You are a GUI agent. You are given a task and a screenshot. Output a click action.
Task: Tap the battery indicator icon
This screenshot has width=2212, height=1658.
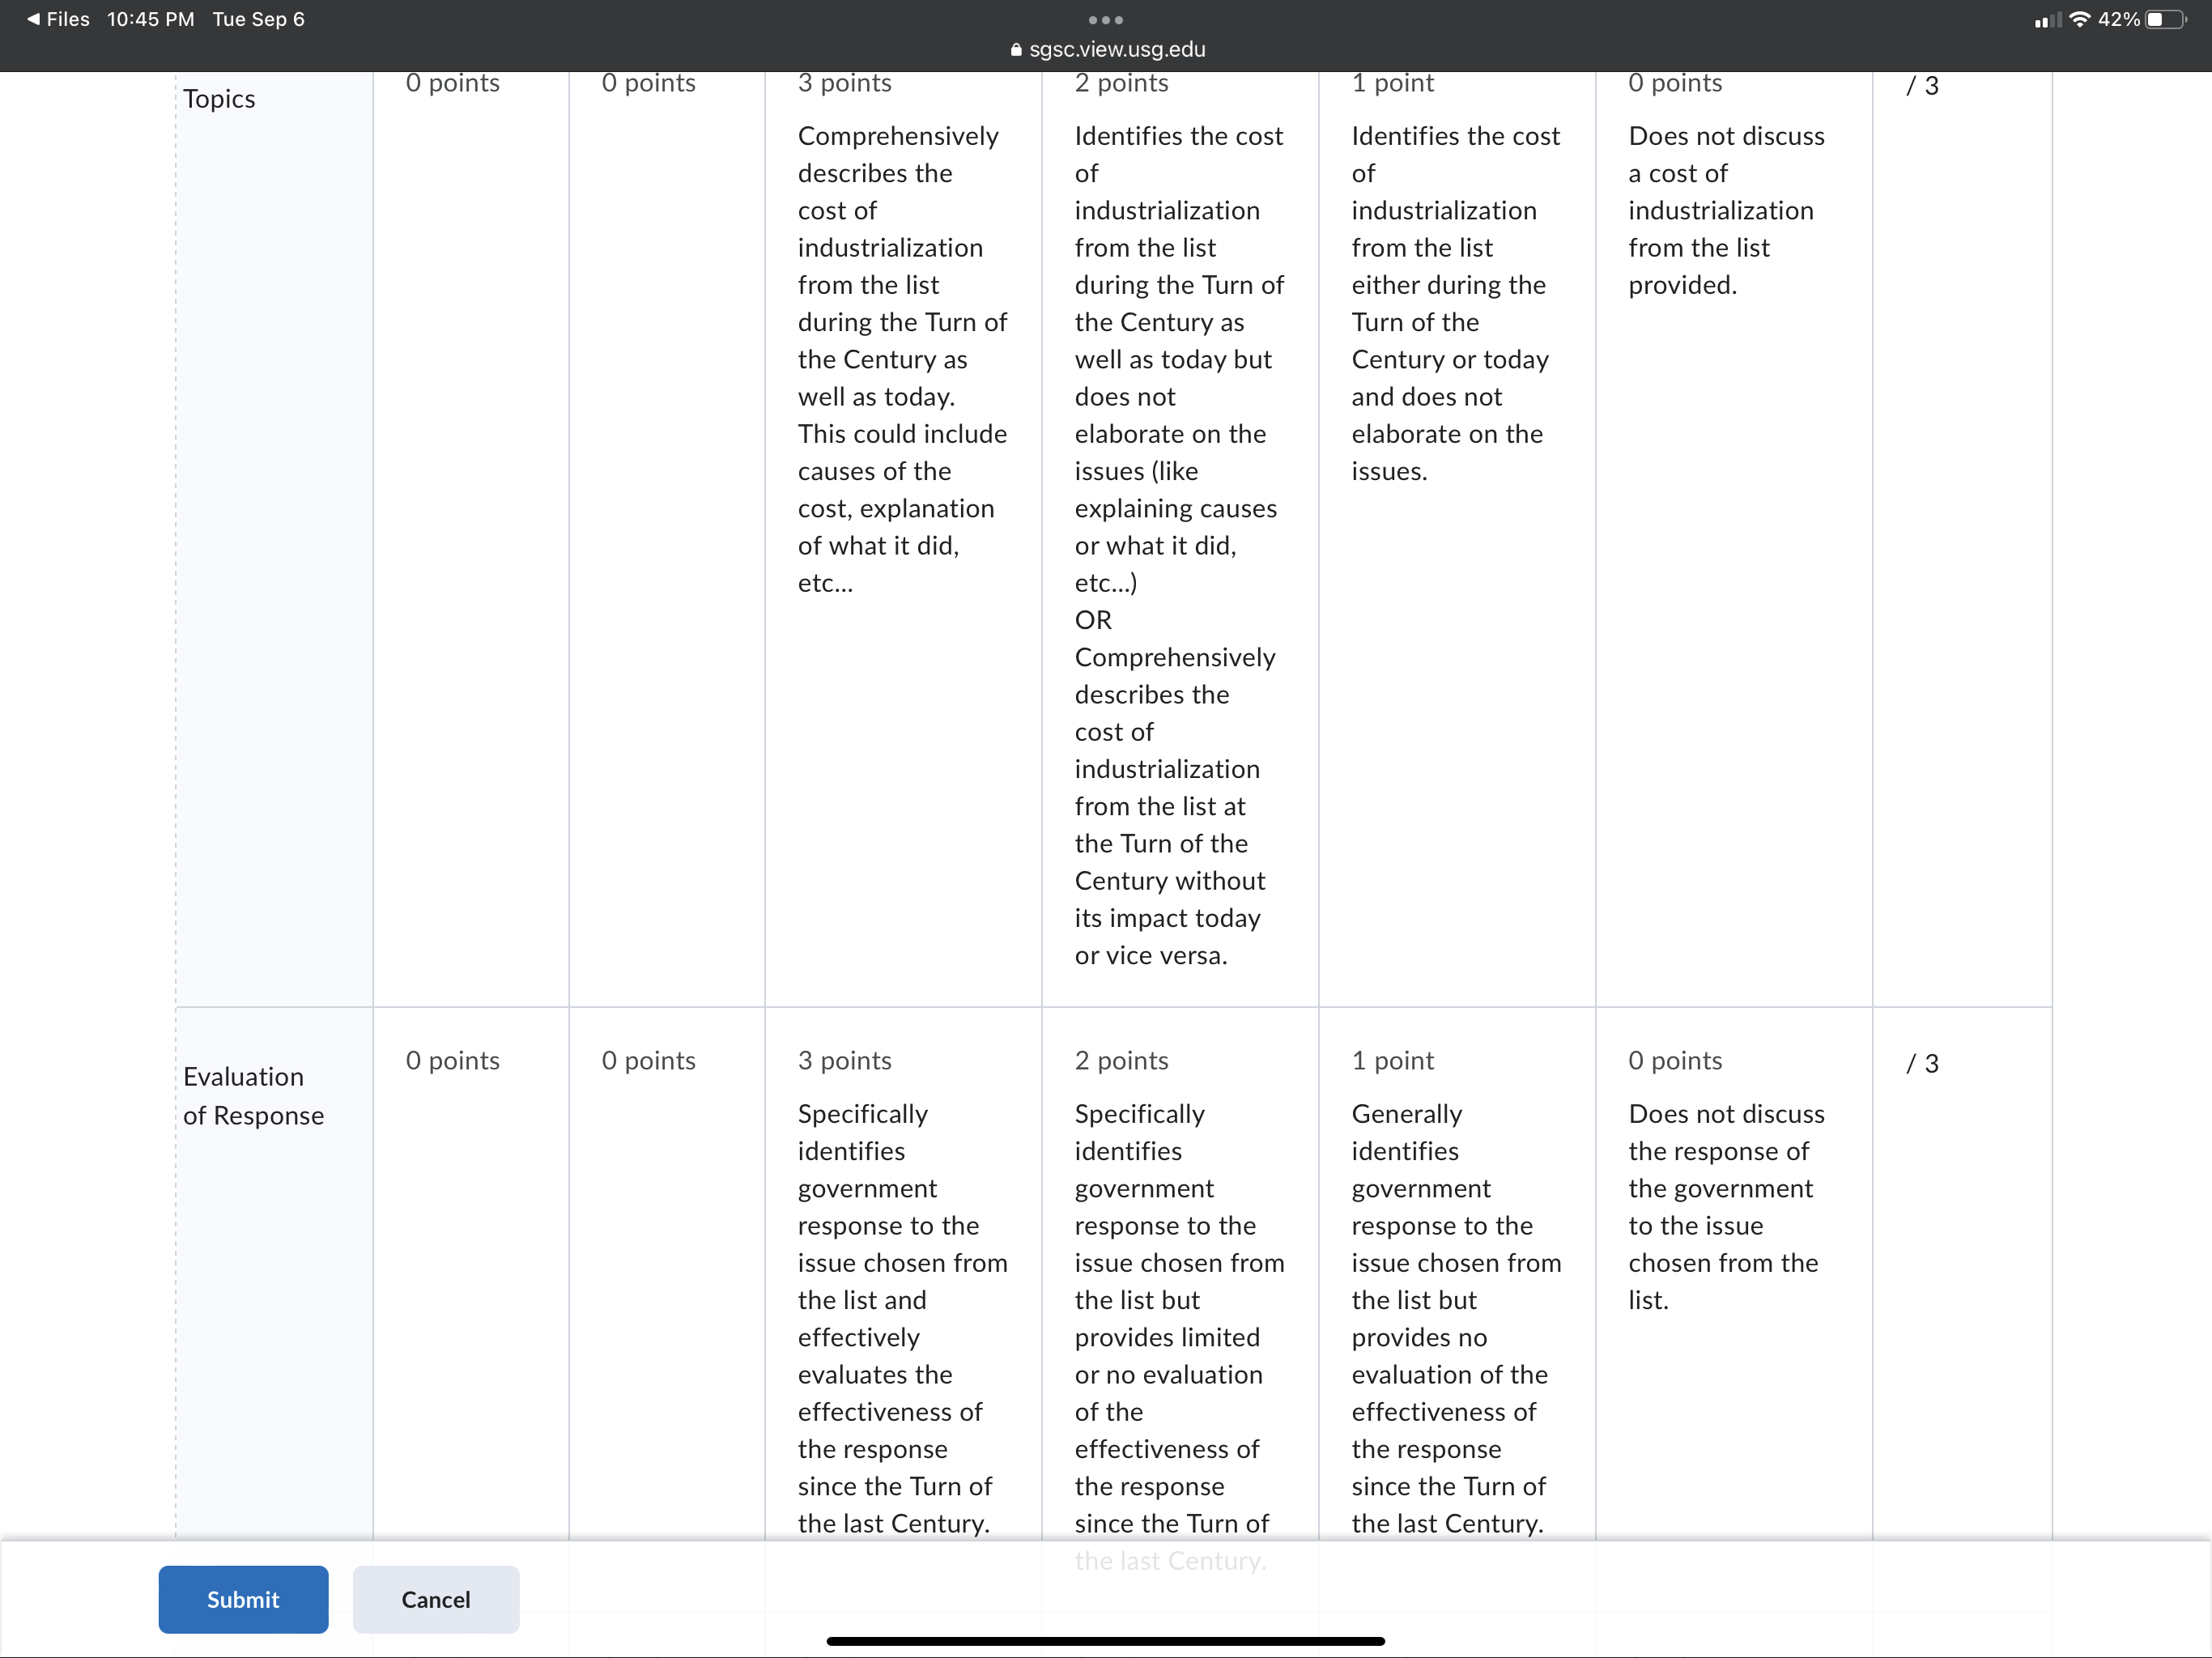click(2165, 19)
